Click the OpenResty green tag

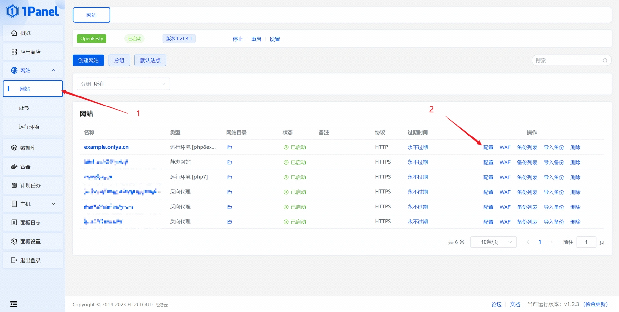pyautogui.click(x=92, y=38)
